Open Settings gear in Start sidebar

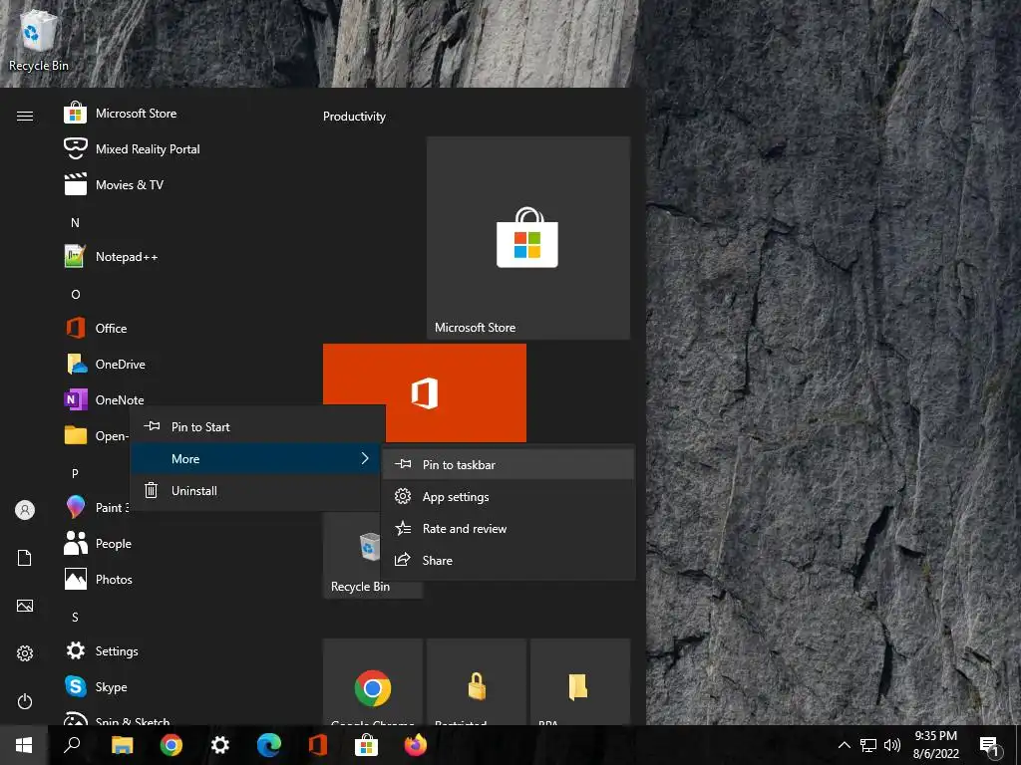point(25,653)
